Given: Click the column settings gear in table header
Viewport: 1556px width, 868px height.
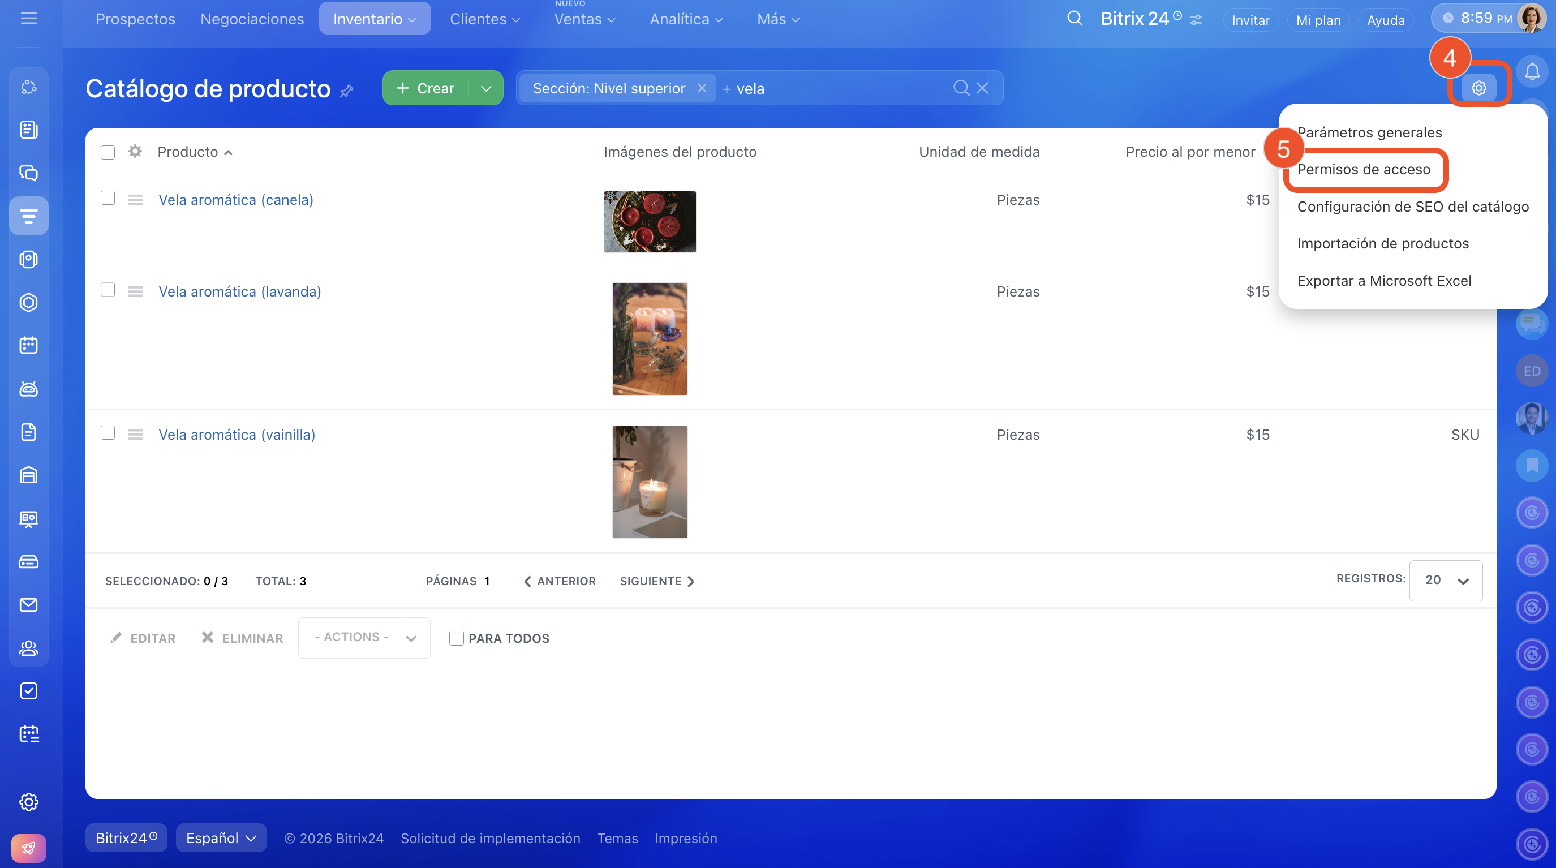Looking at the screenshot, I should click(x=135, y=152).
